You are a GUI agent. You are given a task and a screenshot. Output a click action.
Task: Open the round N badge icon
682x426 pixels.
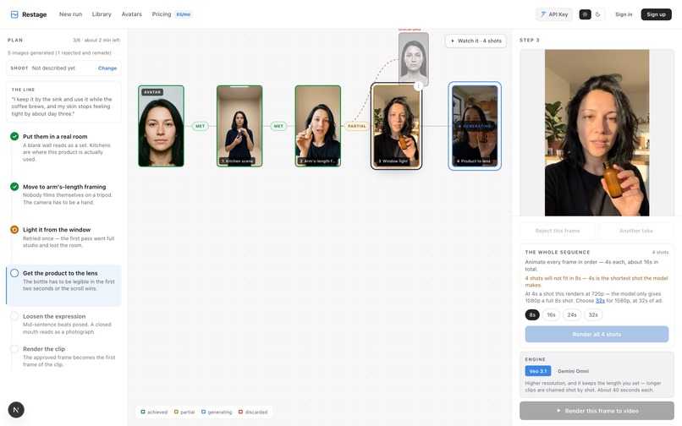[16, 409]
